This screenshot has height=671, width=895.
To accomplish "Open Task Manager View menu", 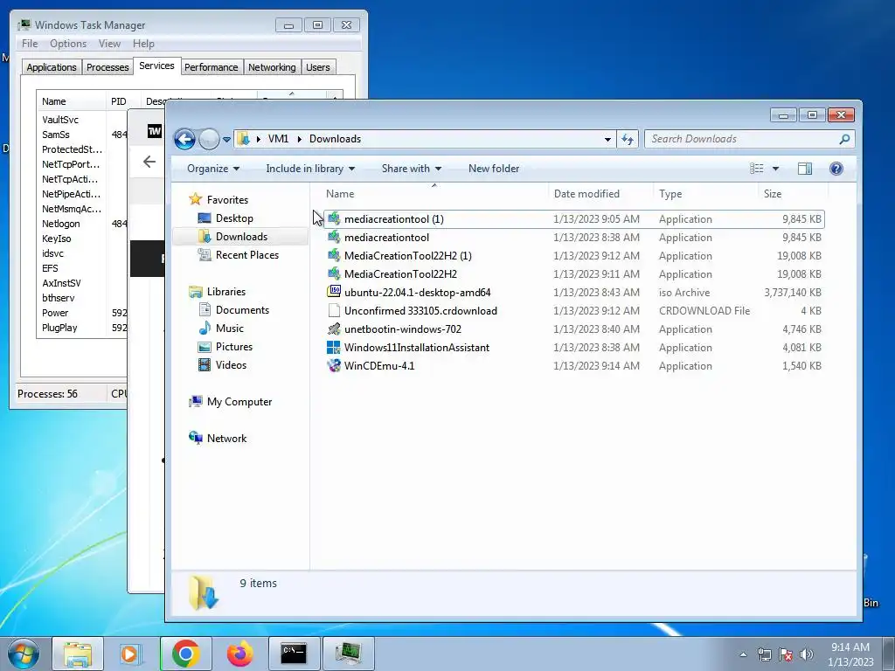I will [109, 44].
